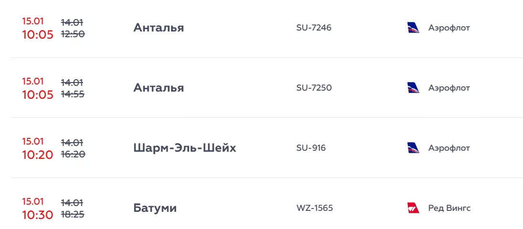Select the Батуми destination
The height and width of the screenshot is (229, 523).
point(155,208)
